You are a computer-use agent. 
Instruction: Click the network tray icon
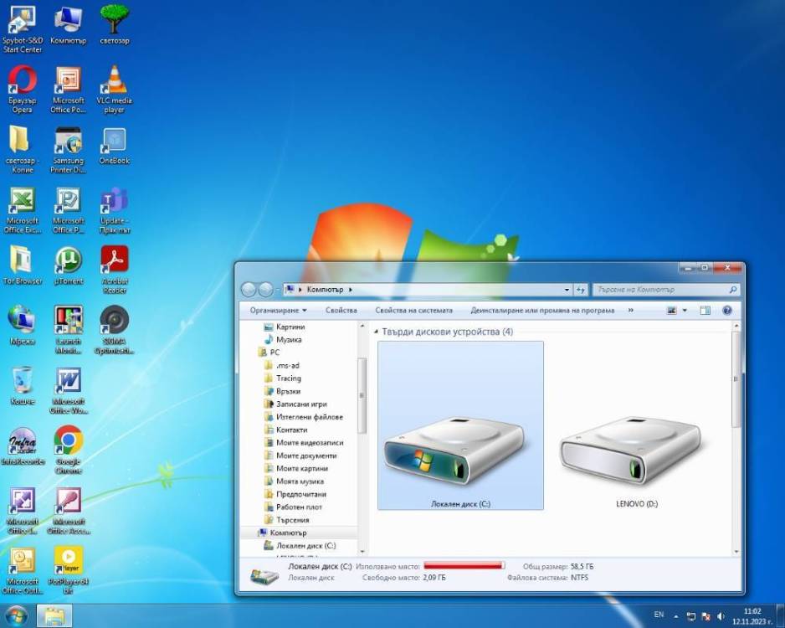pos(691,616)
